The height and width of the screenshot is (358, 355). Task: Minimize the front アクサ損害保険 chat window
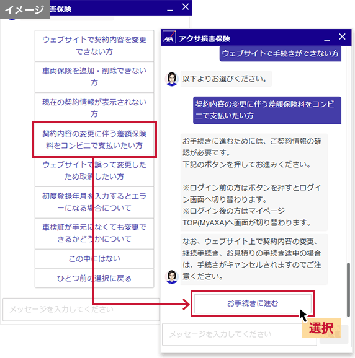[327, 40]
